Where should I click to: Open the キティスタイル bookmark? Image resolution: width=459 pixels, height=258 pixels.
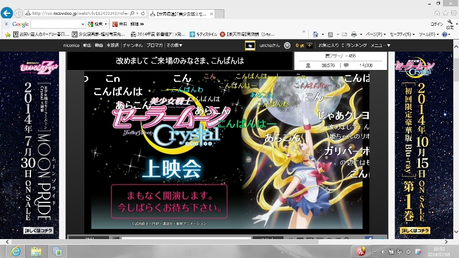click(204, 34)
